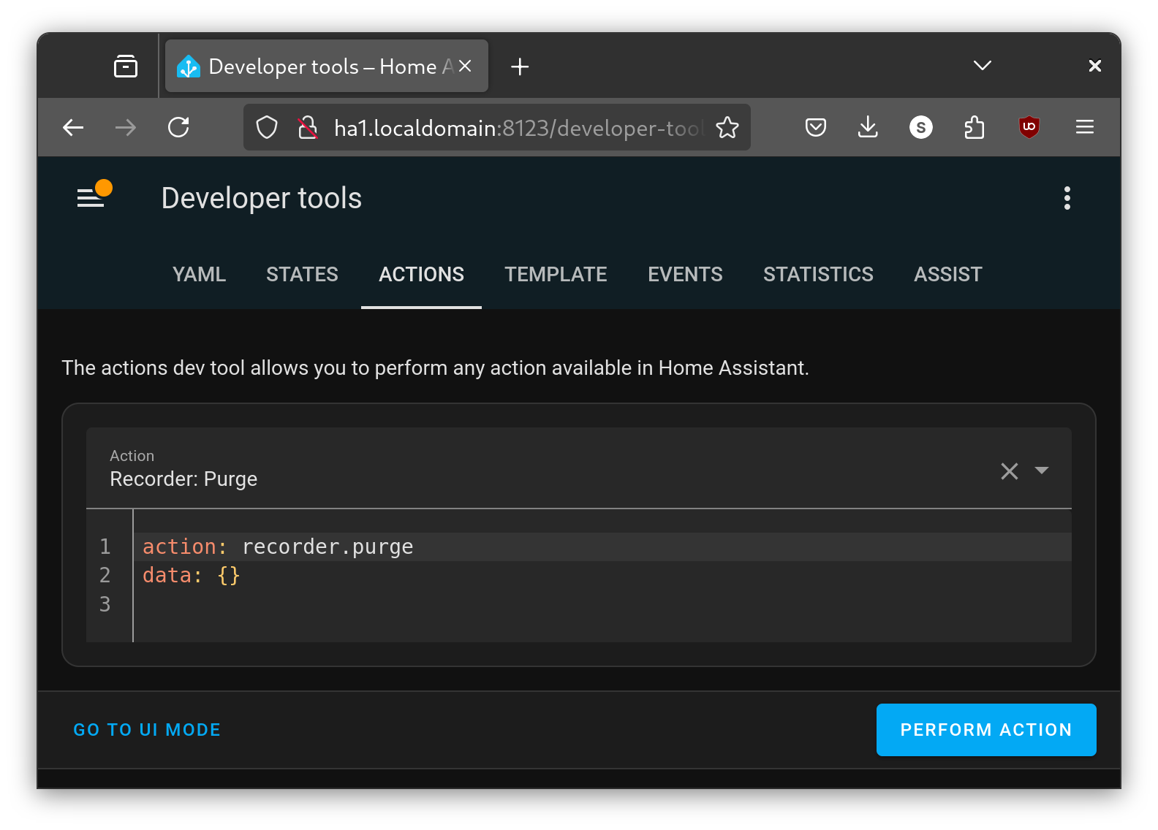The image size is (1158, 830).
Task: Bookmark this page with the star
Action: pyautogui.click(x=727, y=128)
